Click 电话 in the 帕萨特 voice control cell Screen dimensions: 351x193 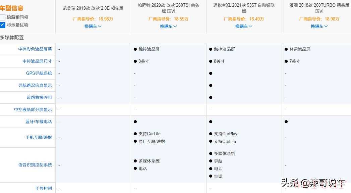click(x=142, y=168)
